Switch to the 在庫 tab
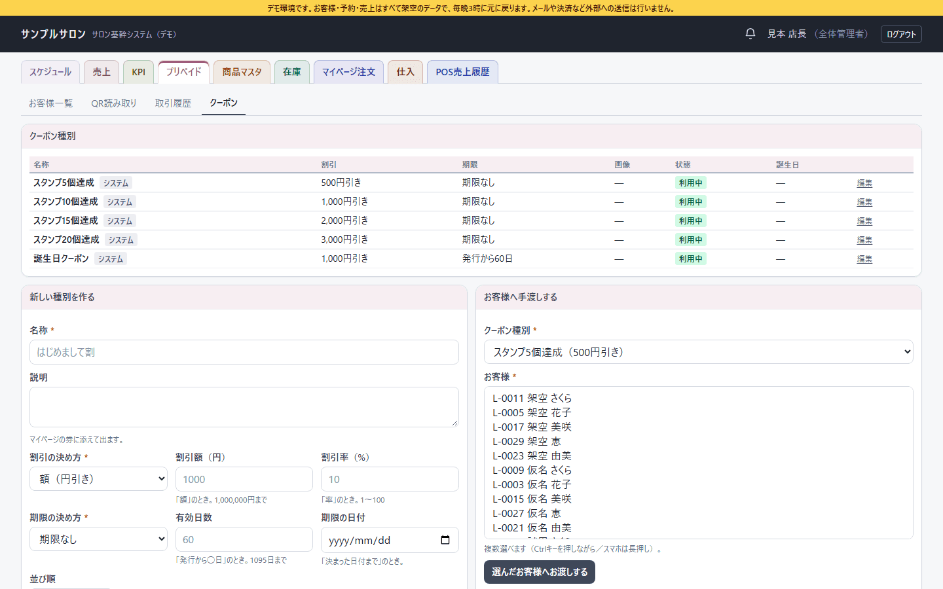This screenshot has width=943, height=589. [292, 72]
